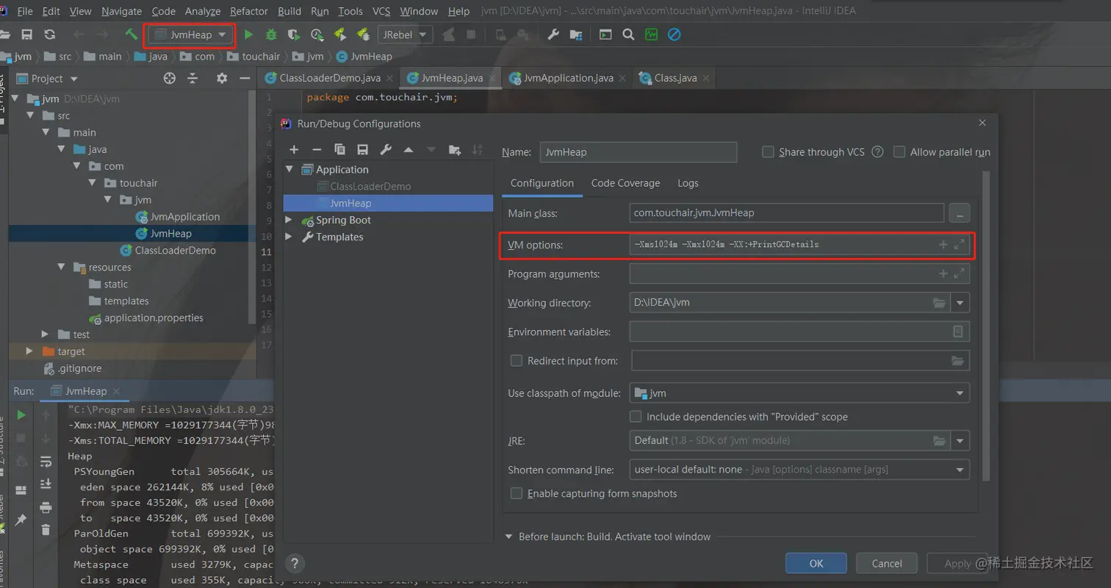The image size is (1111, 588).
Task: Expand the target folder in Project tree
Action: click(30, 351)
